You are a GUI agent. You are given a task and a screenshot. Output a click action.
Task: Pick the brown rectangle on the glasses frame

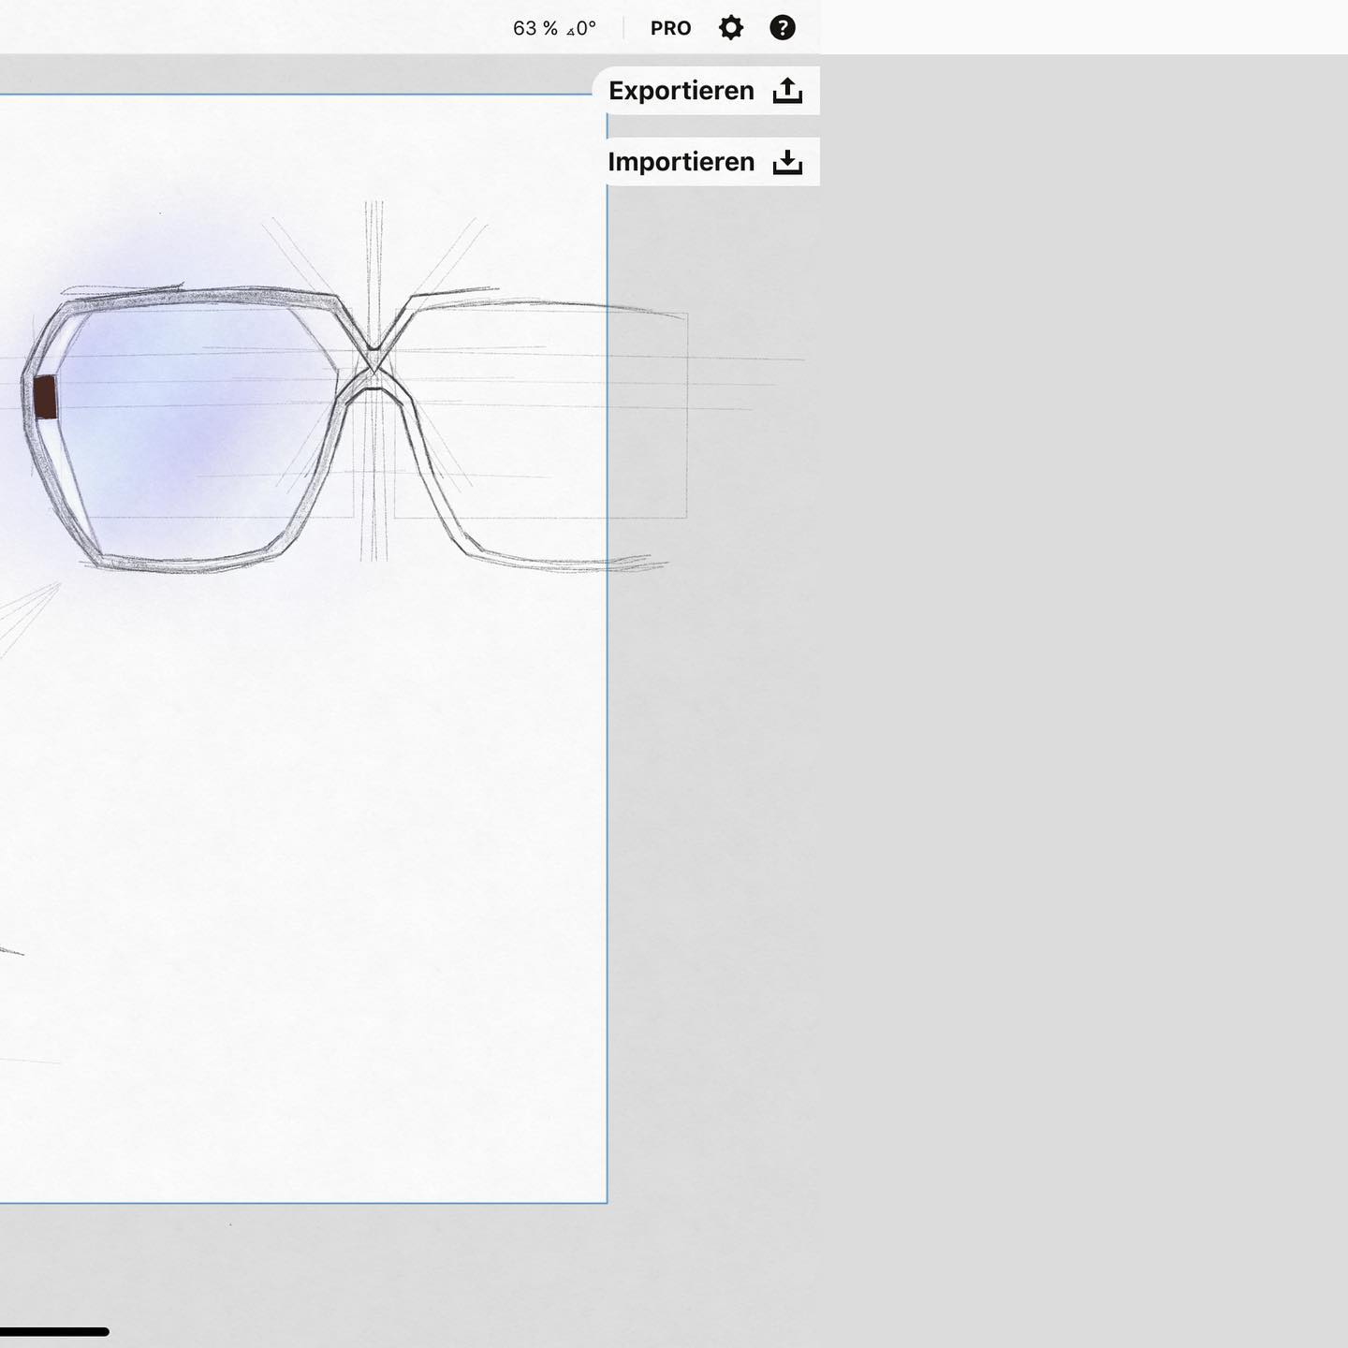tap(45, 397)
